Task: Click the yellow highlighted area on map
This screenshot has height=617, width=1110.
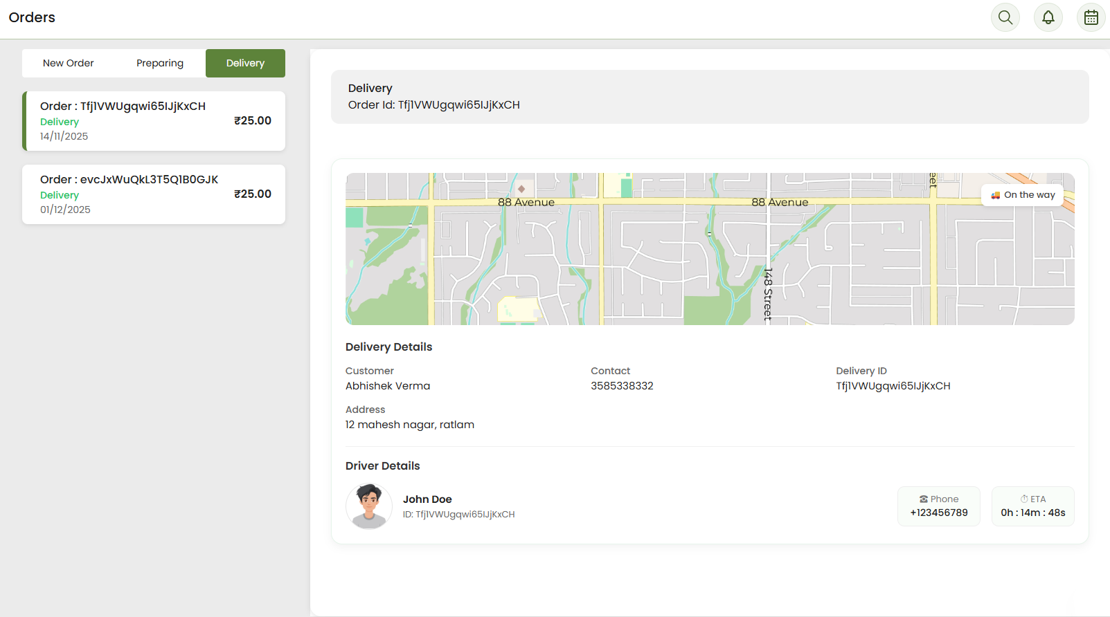Action: click(x=517, y=308)
